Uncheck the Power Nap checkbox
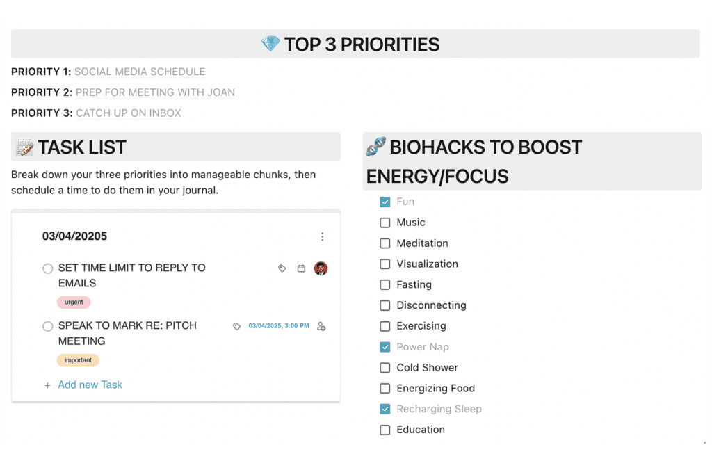The image size is (712, 461). pos(385,347)
